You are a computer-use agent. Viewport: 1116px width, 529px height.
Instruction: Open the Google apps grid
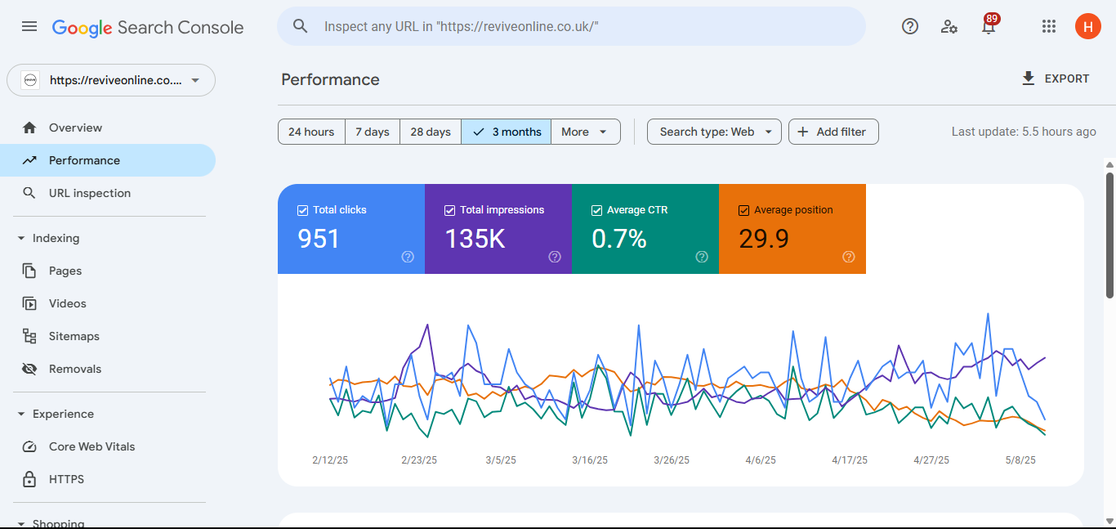[1049, 26]
